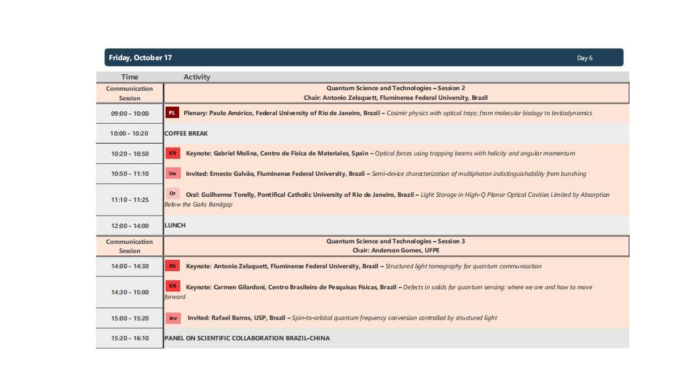Viewport: 694px width, 388px height.
Task: Click the 12:00 - 14:00 time slot
Action: [130, 226]
